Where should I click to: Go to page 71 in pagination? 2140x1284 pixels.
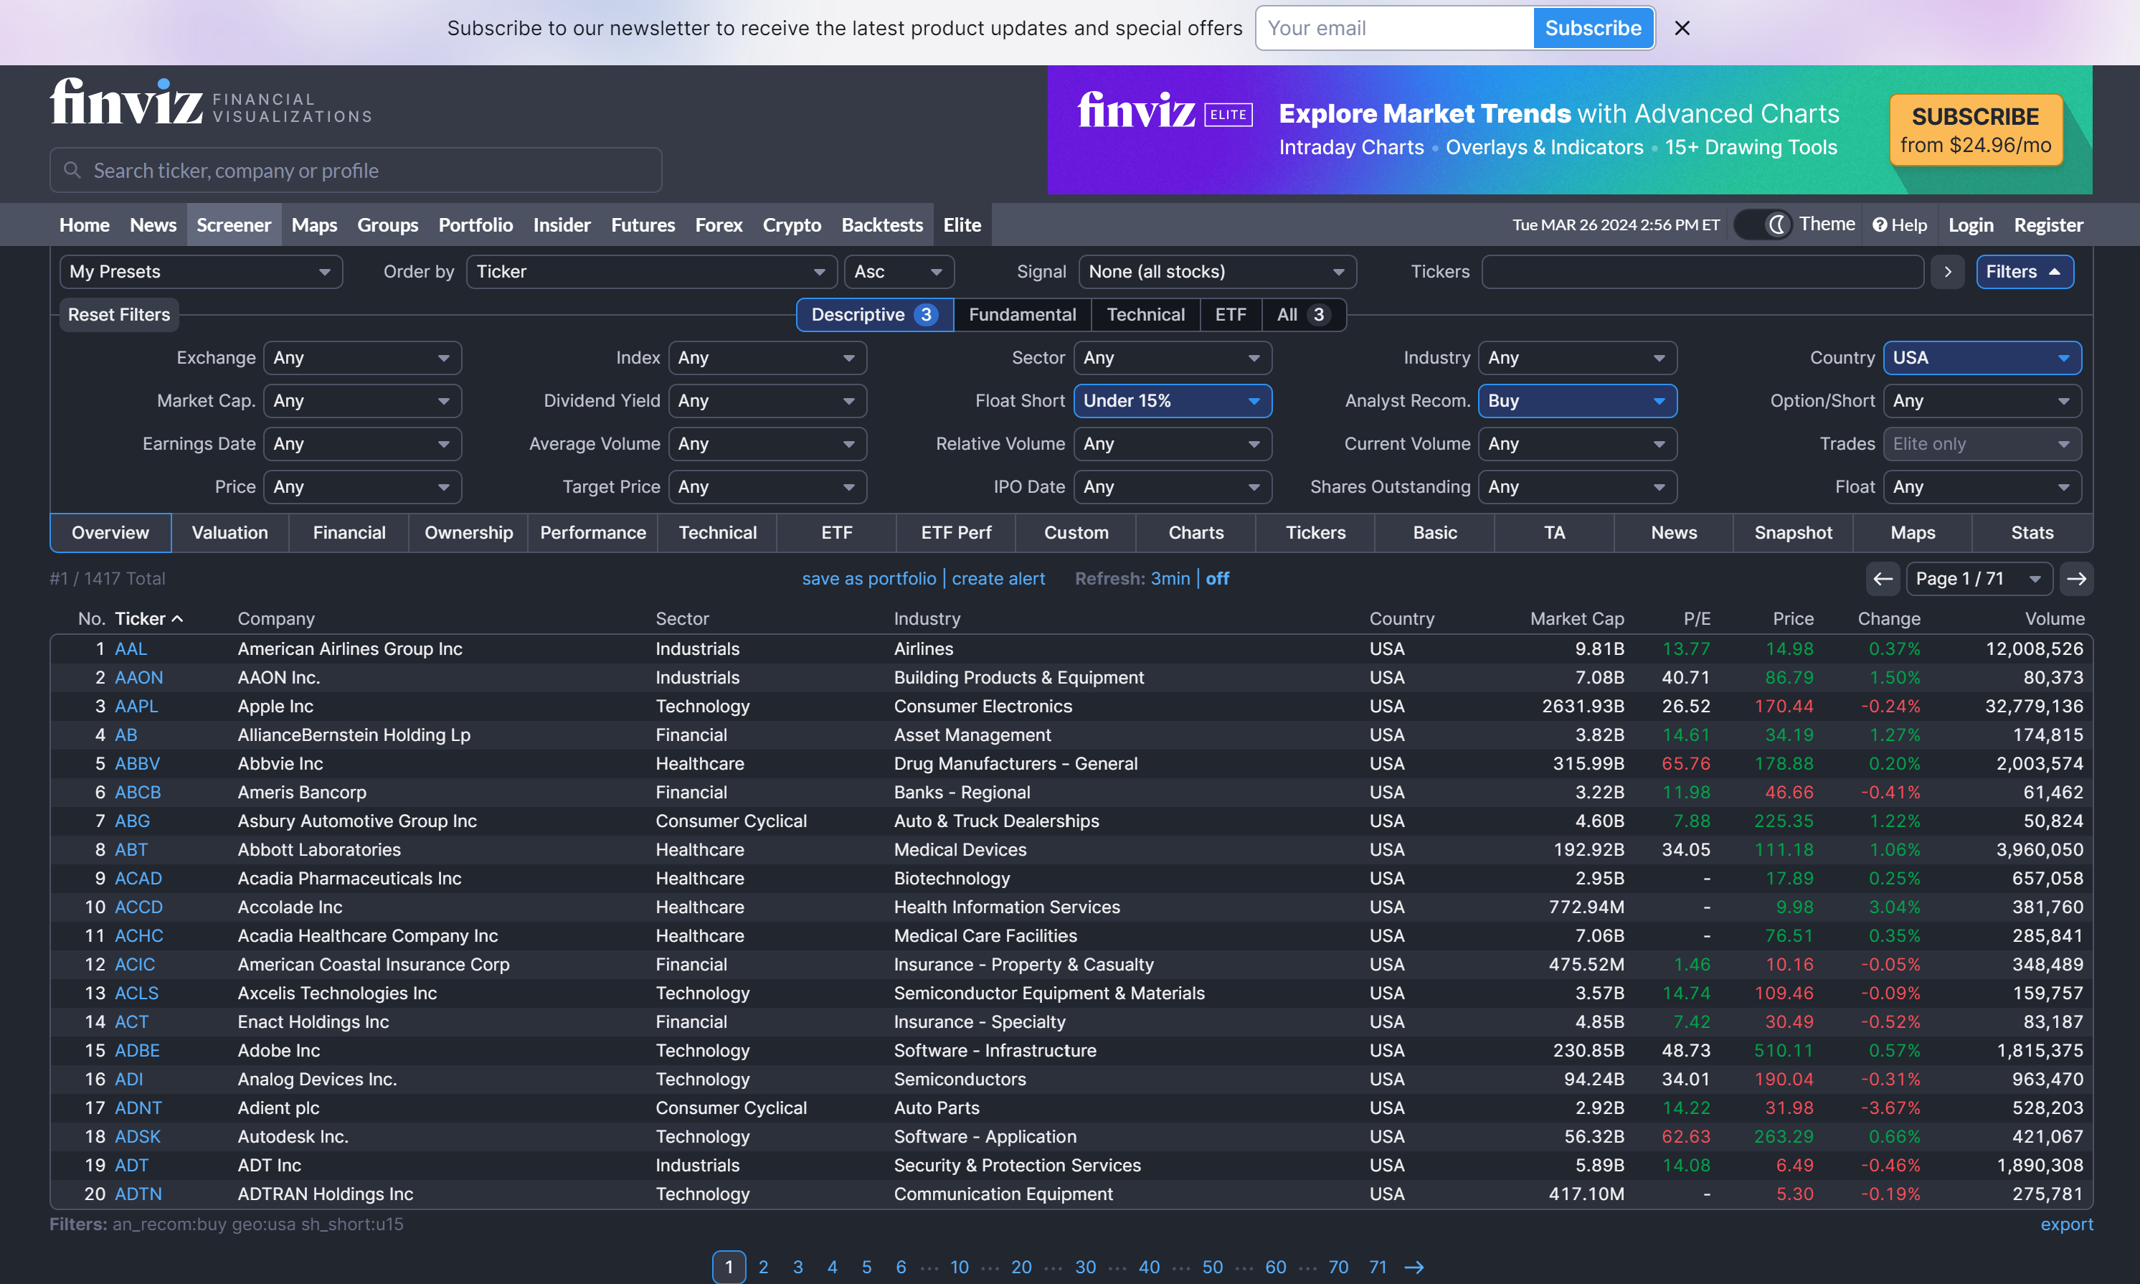point(1378,1268)
